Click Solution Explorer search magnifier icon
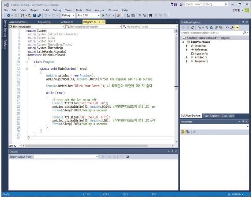Image resolution: width=252 pixels, height=198 pixels. [244, 33]
